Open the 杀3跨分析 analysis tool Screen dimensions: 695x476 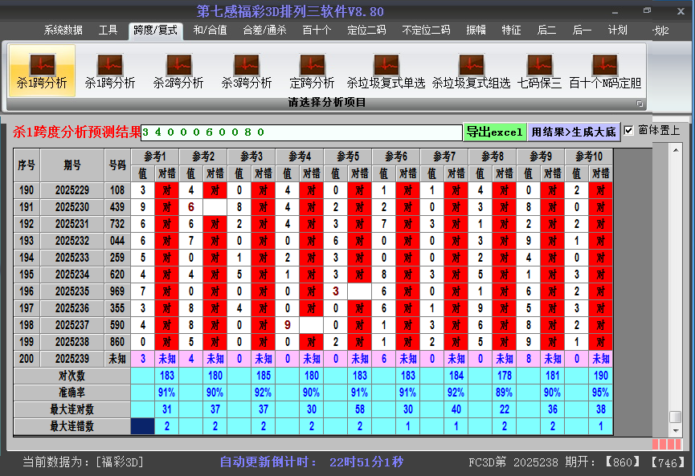coord(247,71)
